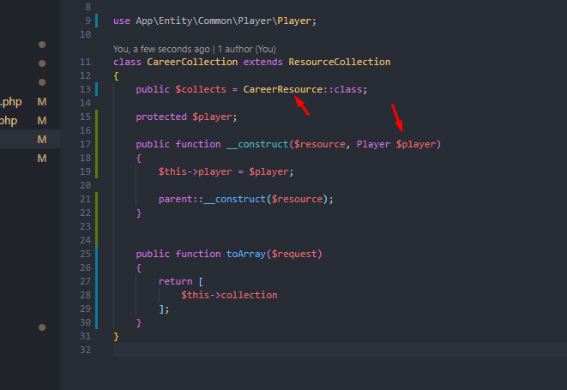Select line number 17 in the gutter
Screen dimensions: 567x390
pyautogui.click(x=85, y=144)
